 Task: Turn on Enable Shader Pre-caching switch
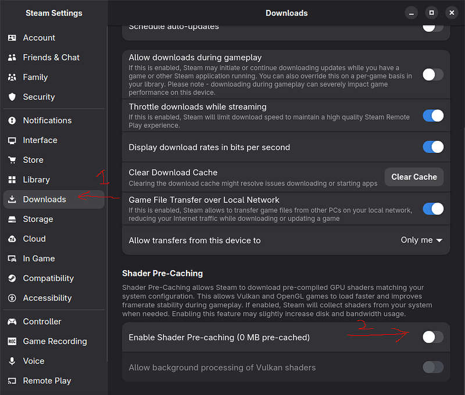433,337
